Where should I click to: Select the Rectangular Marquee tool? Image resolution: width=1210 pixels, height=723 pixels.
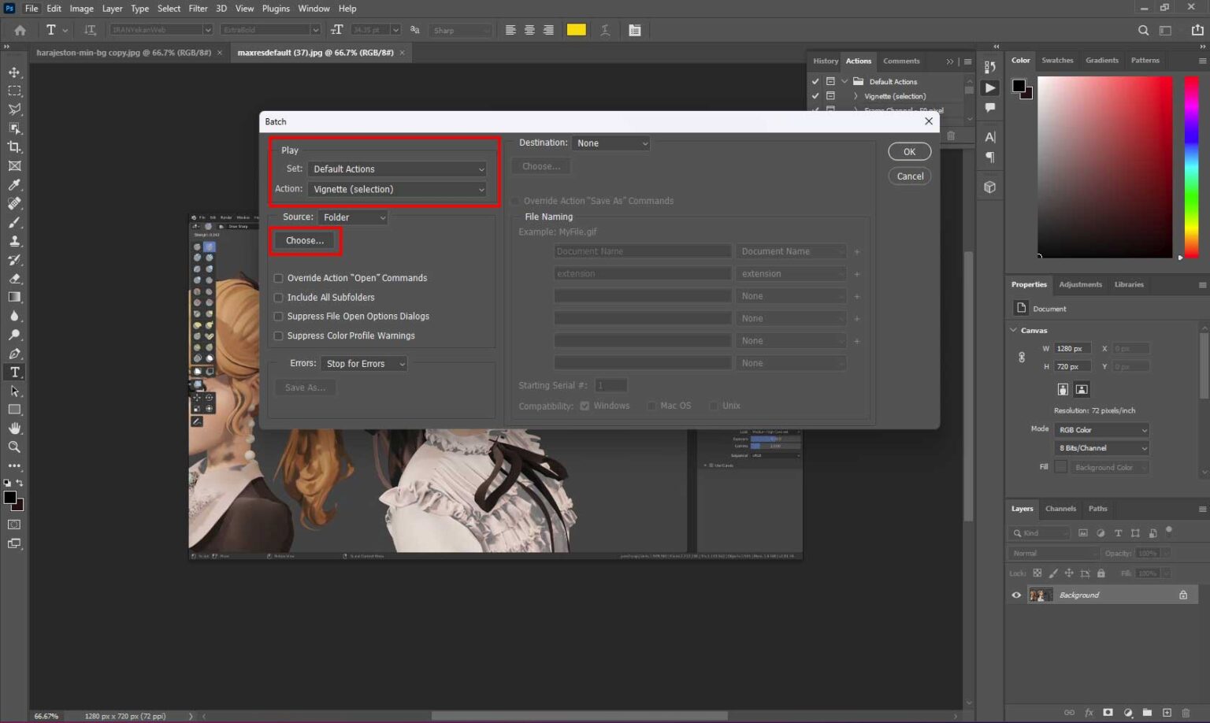(x=14, y=91)
